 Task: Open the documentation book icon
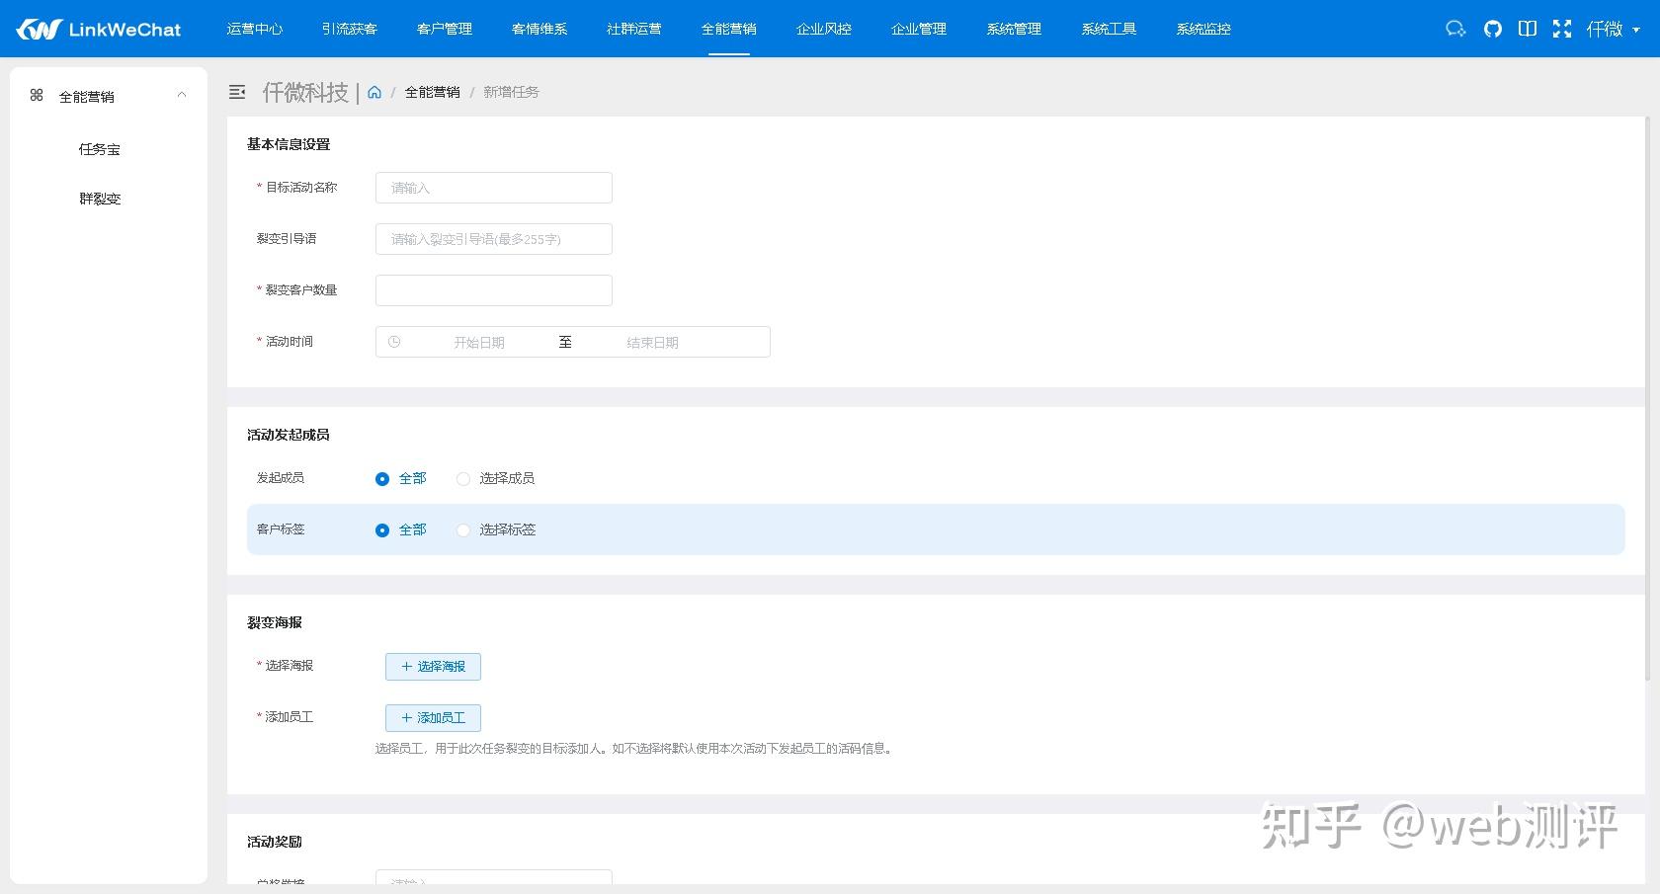1527,29
